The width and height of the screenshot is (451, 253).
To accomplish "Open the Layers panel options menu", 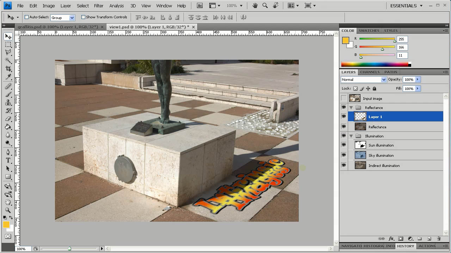I will [x=445, y=72].
